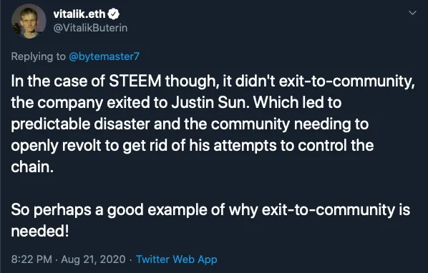Click first 'exit-to-community,' phrase in top line

point(347,81)
